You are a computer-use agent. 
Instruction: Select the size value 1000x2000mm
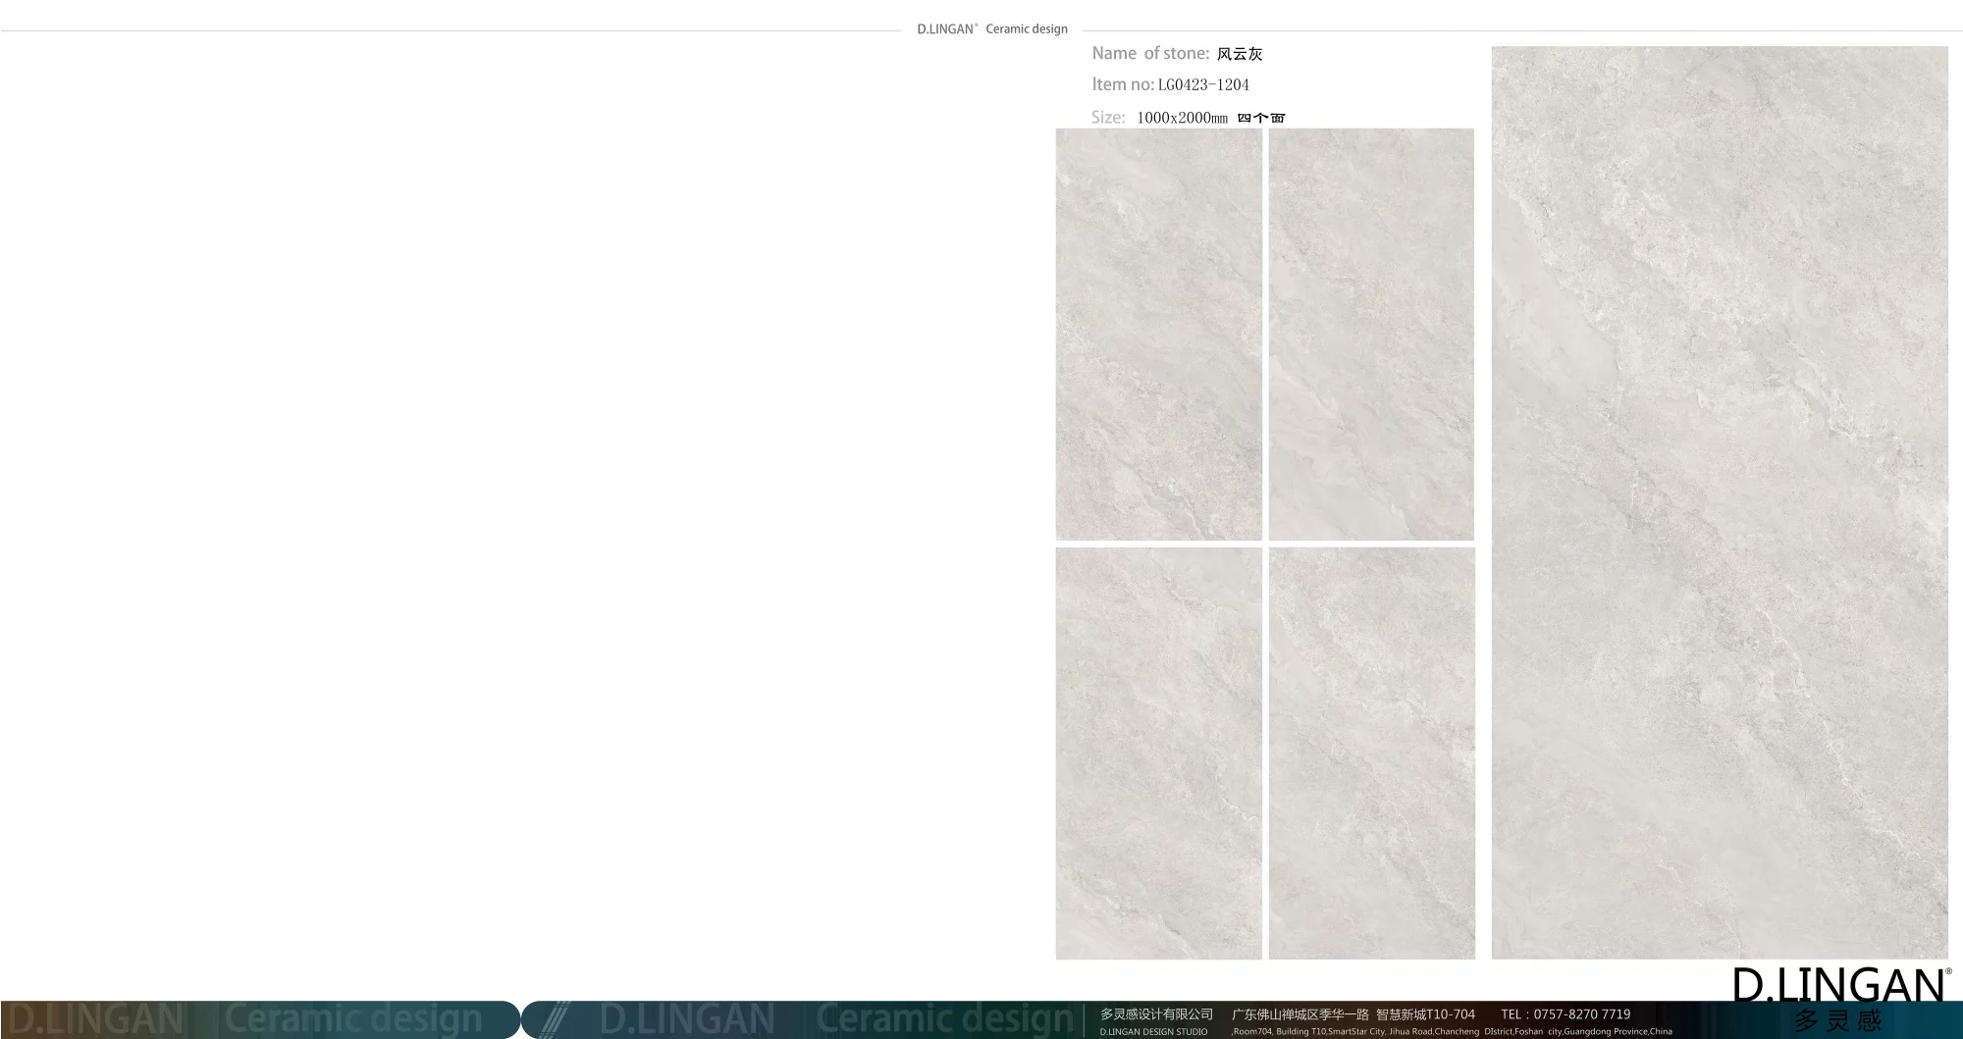click(1182, 118)
